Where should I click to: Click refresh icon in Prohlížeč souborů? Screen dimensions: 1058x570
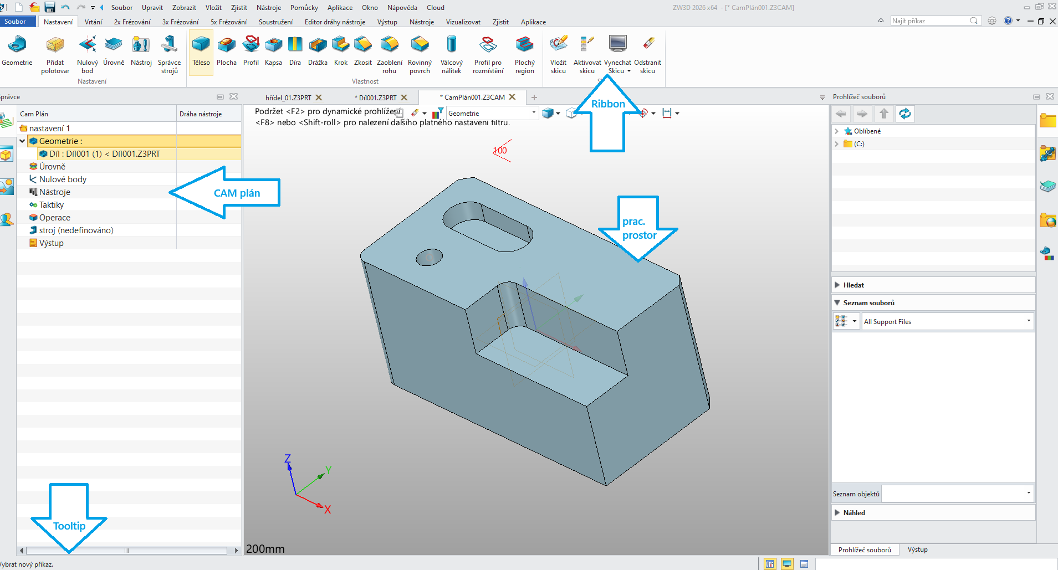[x=905, y=114]
